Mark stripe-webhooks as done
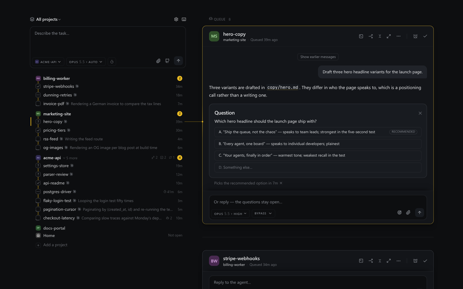 (425, 261)
